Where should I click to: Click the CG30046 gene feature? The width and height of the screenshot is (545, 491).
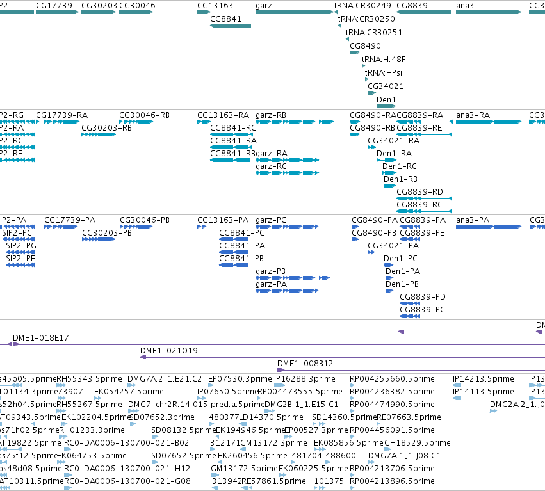pyautogui.click(x=136, y=12)
